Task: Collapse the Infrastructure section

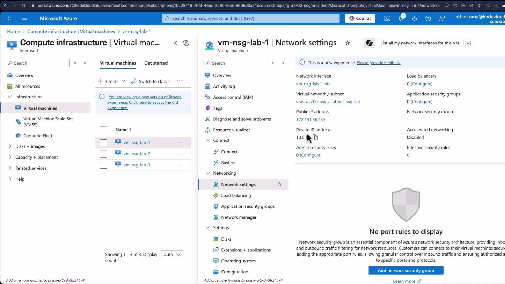Action: (10, 97)
